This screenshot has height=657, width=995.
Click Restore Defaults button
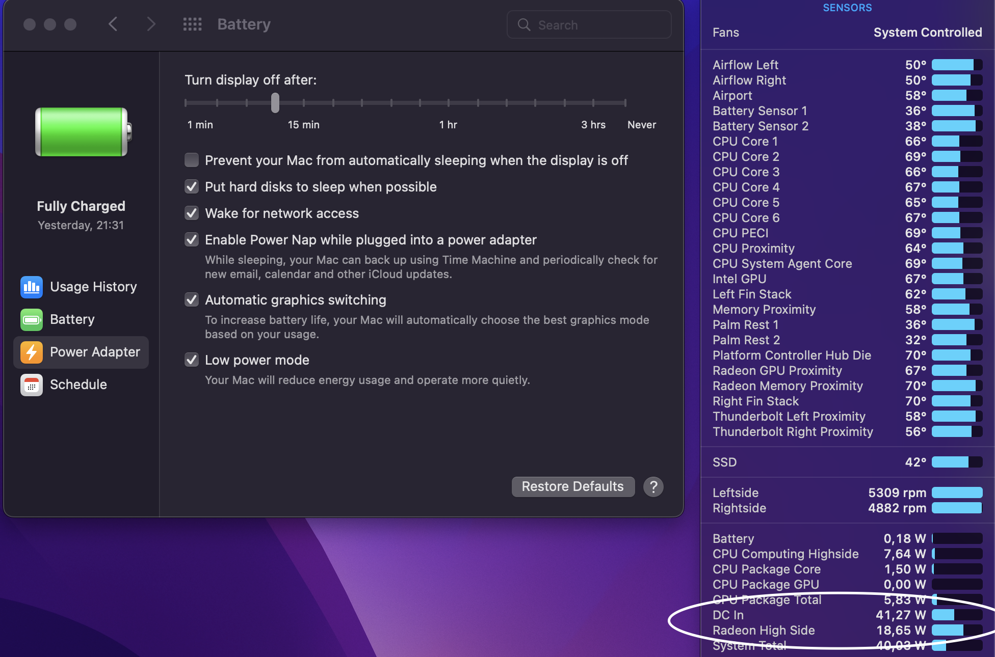573,486
